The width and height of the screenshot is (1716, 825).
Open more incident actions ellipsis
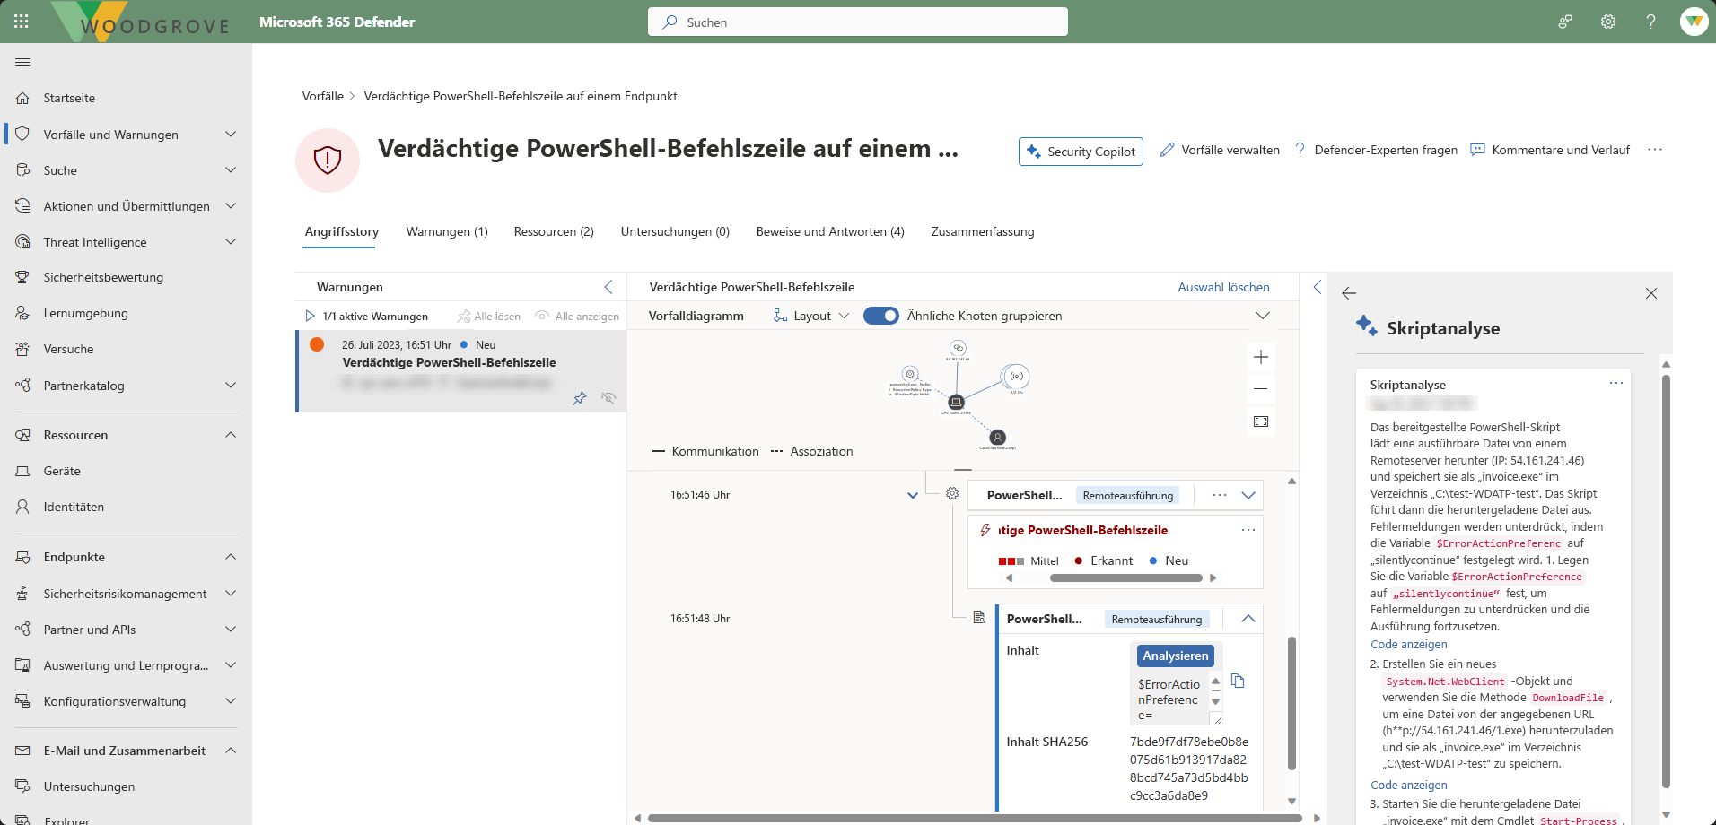(1655, 150)
